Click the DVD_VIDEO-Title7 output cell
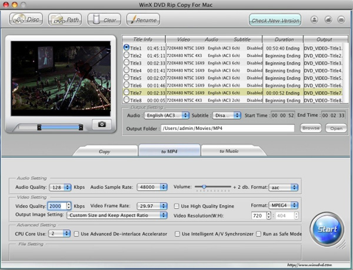Screen dimensions: 353x270 (323, 93)
